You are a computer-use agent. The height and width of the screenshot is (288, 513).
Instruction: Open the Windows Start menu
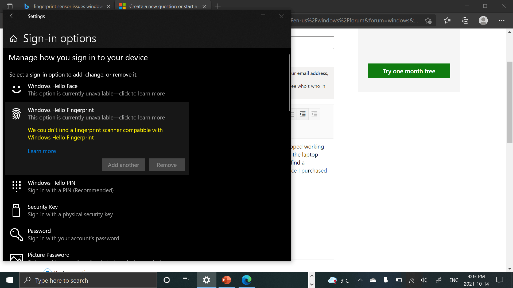[x=10, y=280]
